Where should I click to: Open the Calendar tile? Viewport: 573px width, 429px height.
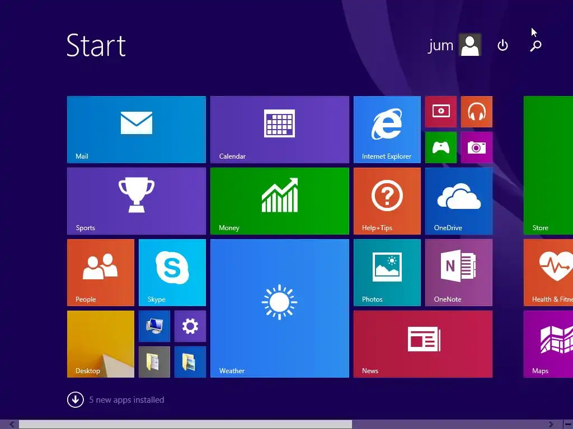coord(280,130)
